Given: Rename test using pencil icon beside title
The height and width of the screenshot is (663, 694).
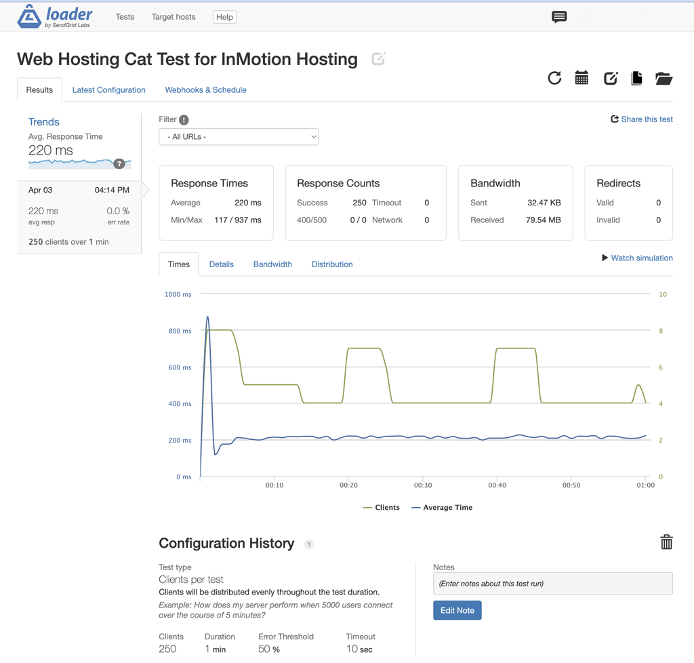Looking at the screenshot, I should pos(377,59).
